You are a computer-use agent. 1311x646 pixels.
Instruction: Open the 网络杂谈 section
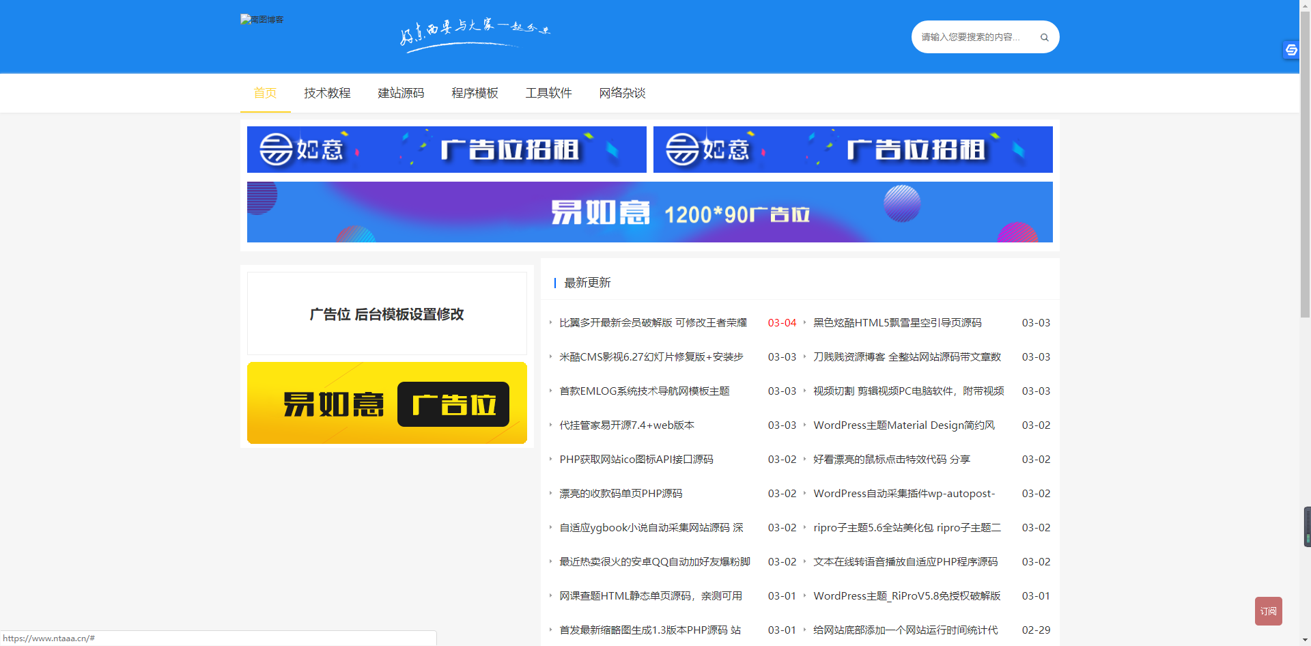tap(622, 93)
